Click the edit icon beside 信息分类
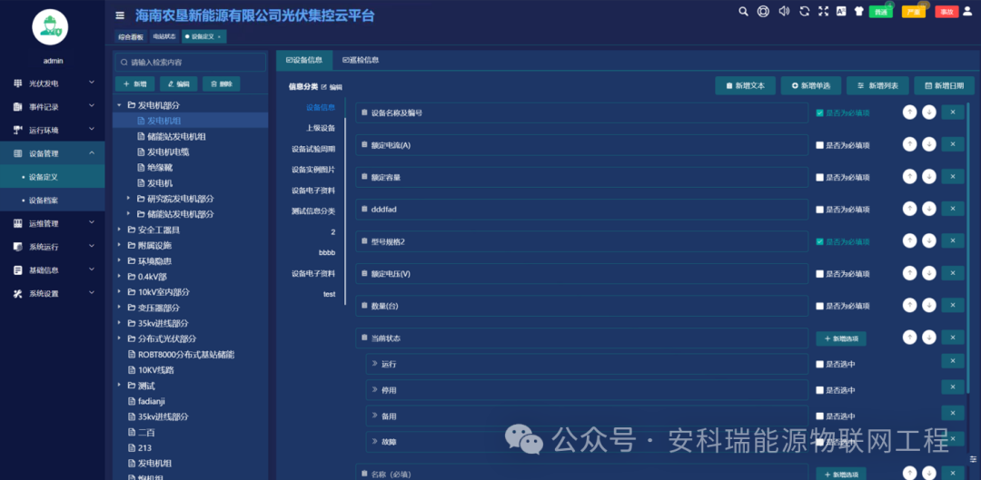Image resolution: width=981 pixels, height=480 pixels. click(x=324, y=87)
